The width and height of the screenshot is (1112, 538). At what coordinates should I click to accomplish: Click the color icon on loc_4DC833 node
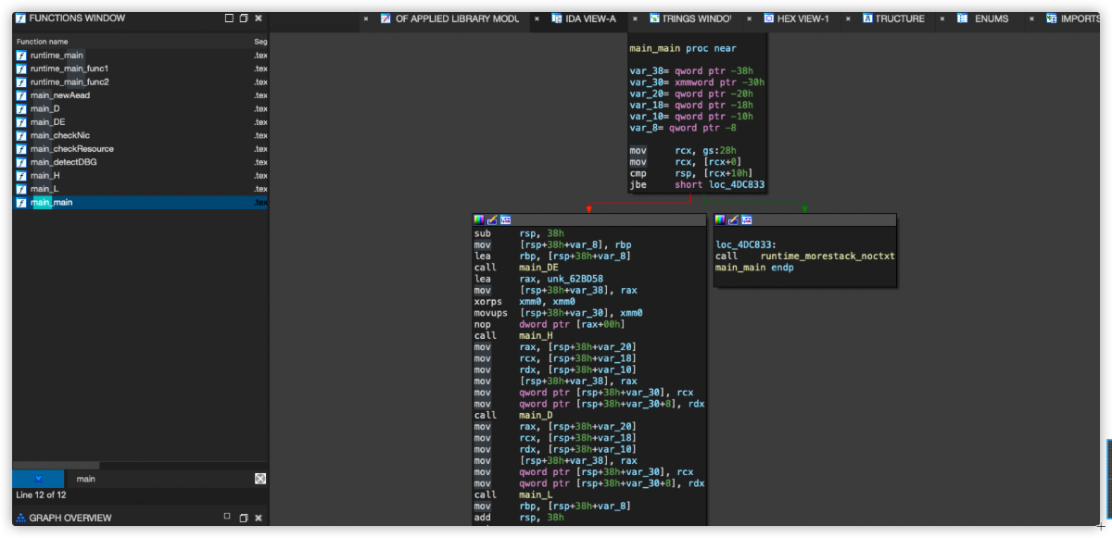(x=720, y=220)
